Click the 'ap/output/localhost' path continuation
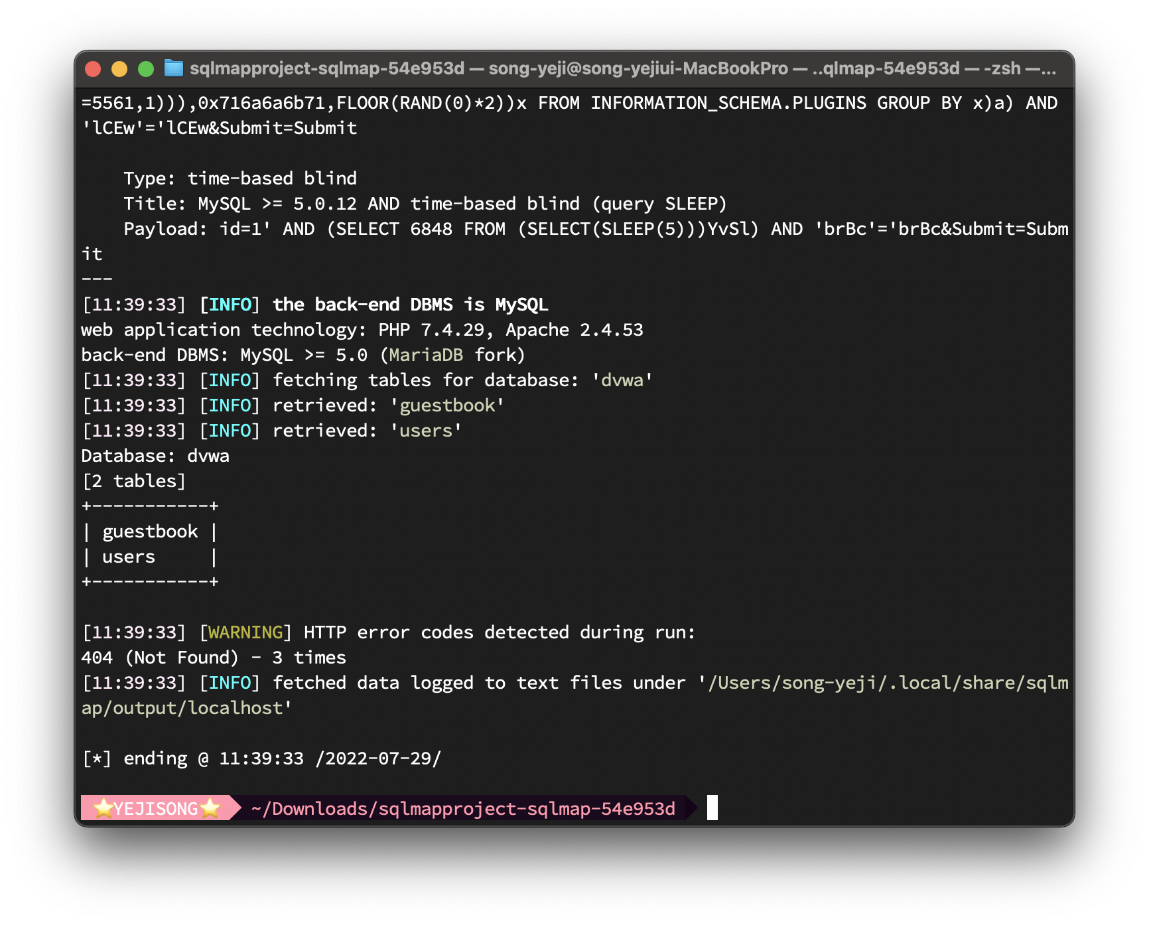Image resolution: width=1149 pixels, height=925 pixels. pyautogui.click(x=182, y=708)
